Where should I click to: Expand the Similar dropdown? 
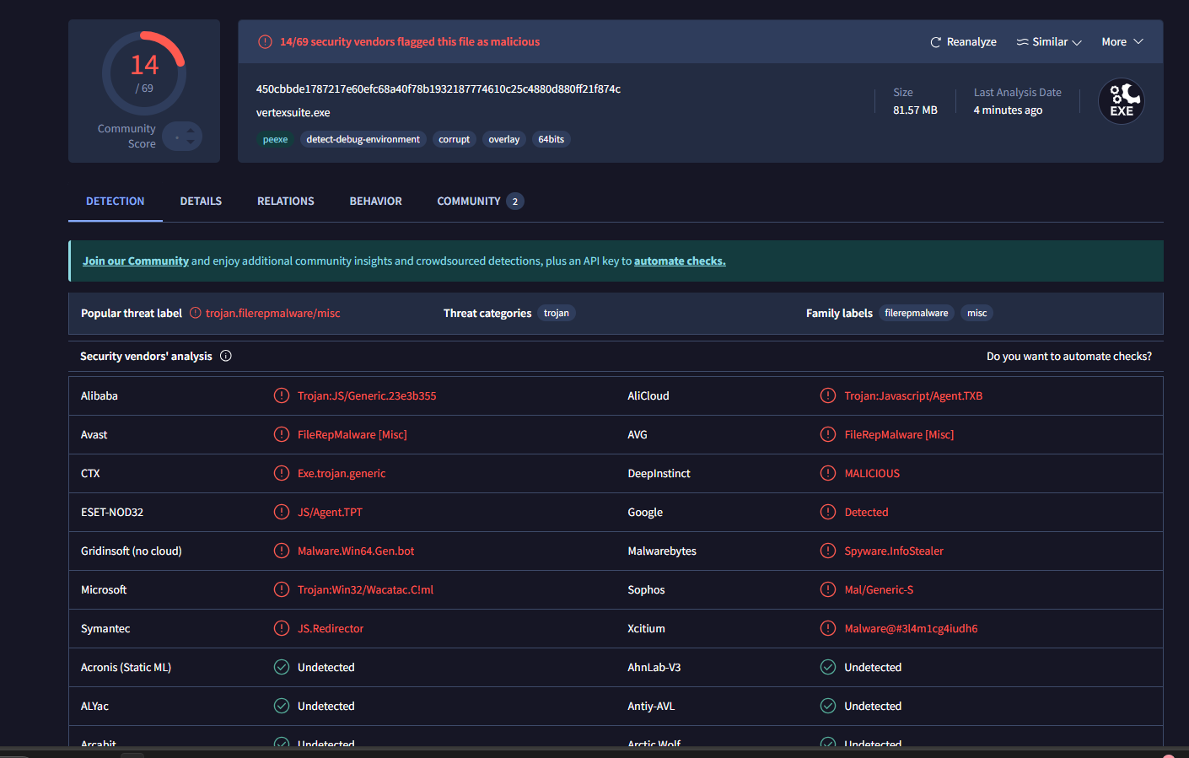click(1049, 42)
